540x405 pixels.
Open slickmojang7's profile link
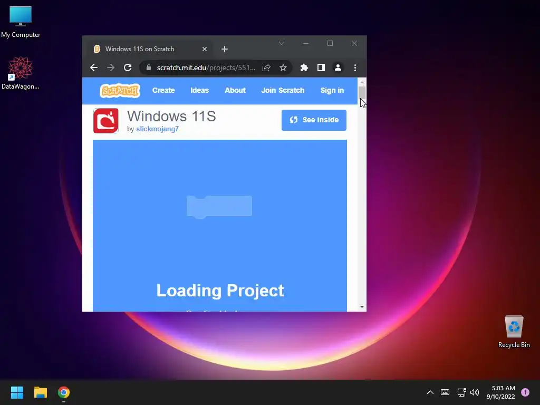tap(157, 129)
